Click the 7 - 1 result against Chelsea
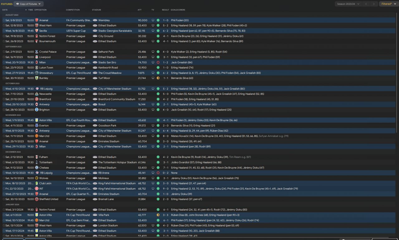Image resolution: width=399 pixels, height=240 pixels. click(166, 168)
